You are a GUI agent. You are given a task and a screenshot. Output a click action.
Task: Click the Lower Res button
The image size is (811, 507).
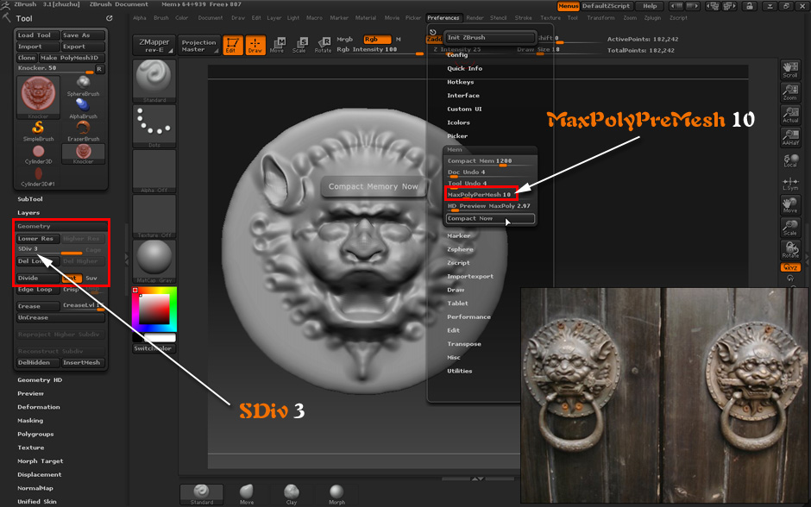pyautogui.click(x=38, y=239)
